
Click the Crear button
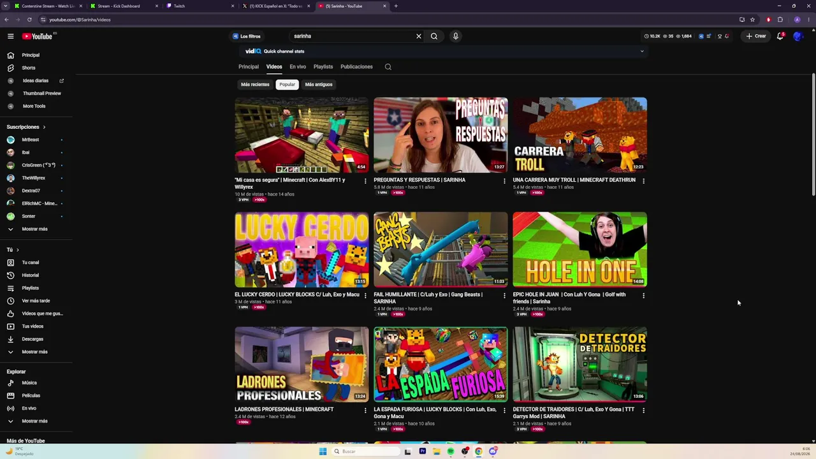tap(756, 36)
